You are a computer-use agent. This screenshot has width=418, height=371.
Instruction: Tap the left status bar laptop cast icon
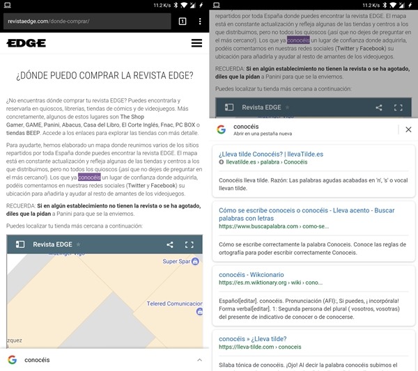coord(8,5)
